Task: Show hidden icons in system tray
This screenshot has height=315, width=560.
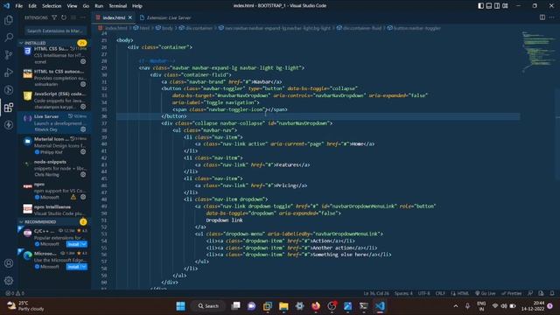Action: pyautogui.click(x=456, y=306)
